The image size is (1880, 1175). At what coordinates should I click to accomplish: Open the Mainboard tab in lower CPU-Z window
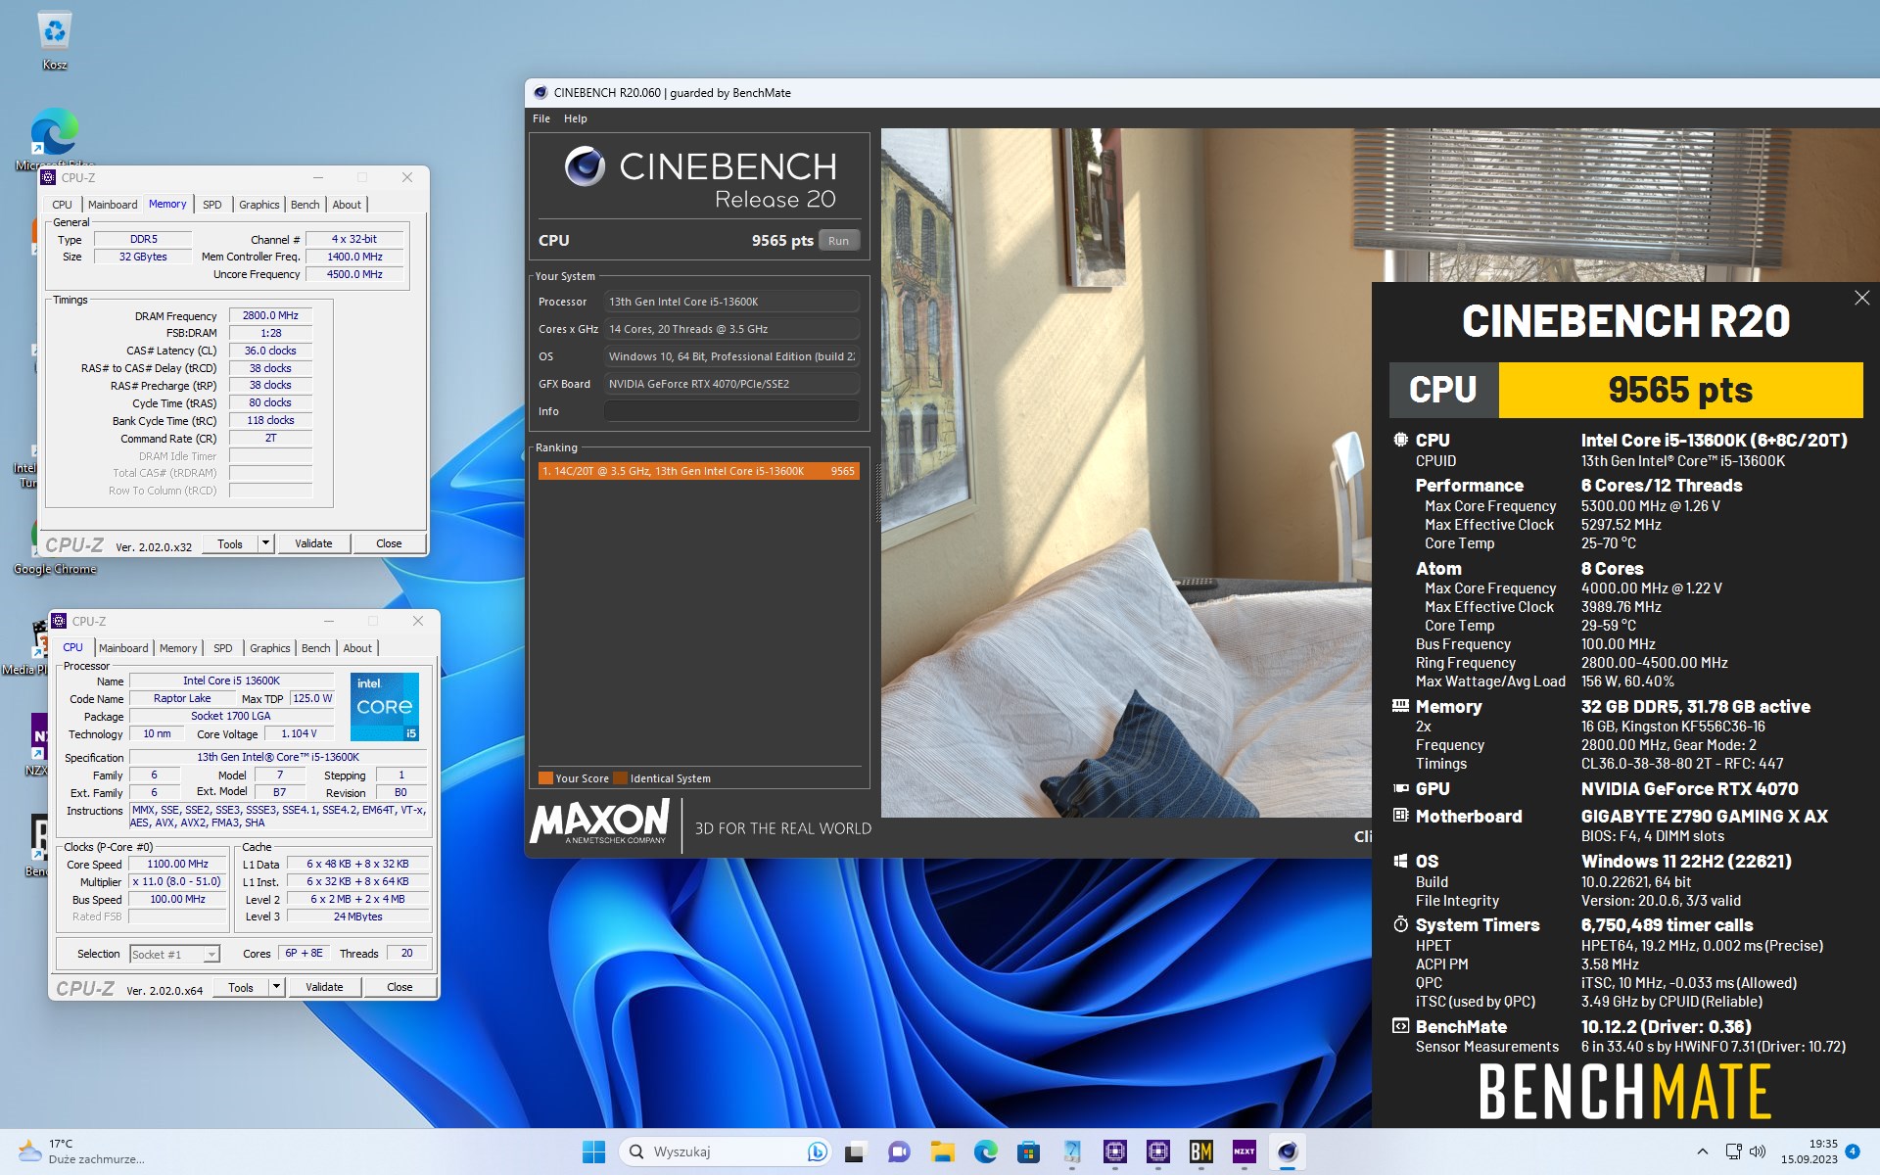(123, 648)
